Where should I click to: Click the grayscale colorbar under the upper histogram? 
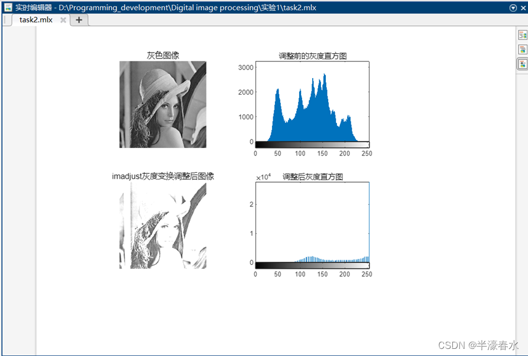[312, 145]
